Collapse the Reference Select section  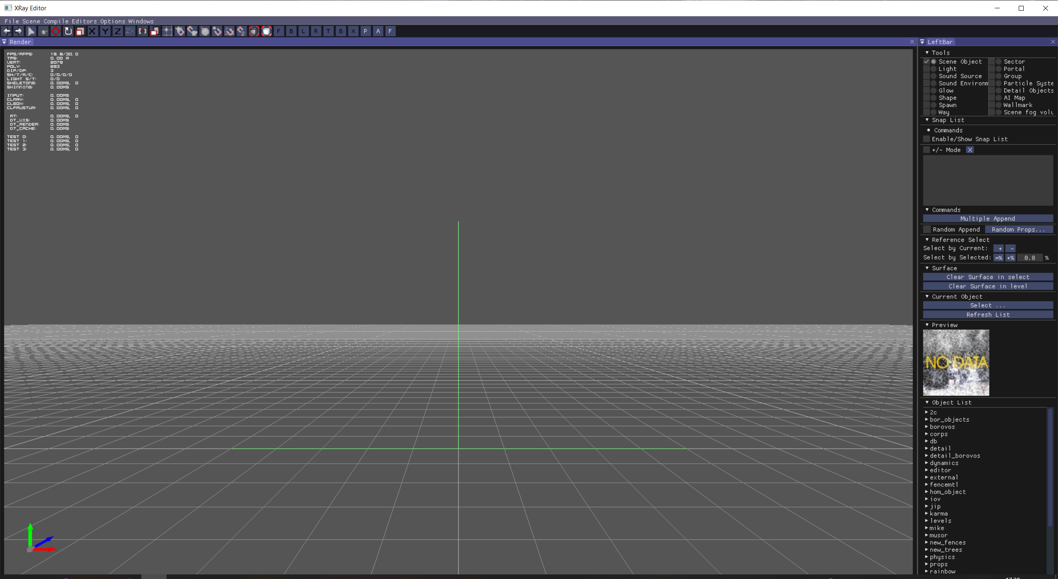pyautogui.click(x=927, y=240)
